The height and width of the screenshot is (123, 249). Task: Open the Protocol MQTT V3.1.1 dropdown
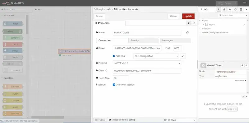pyautogui.click(x=147, y=63)
